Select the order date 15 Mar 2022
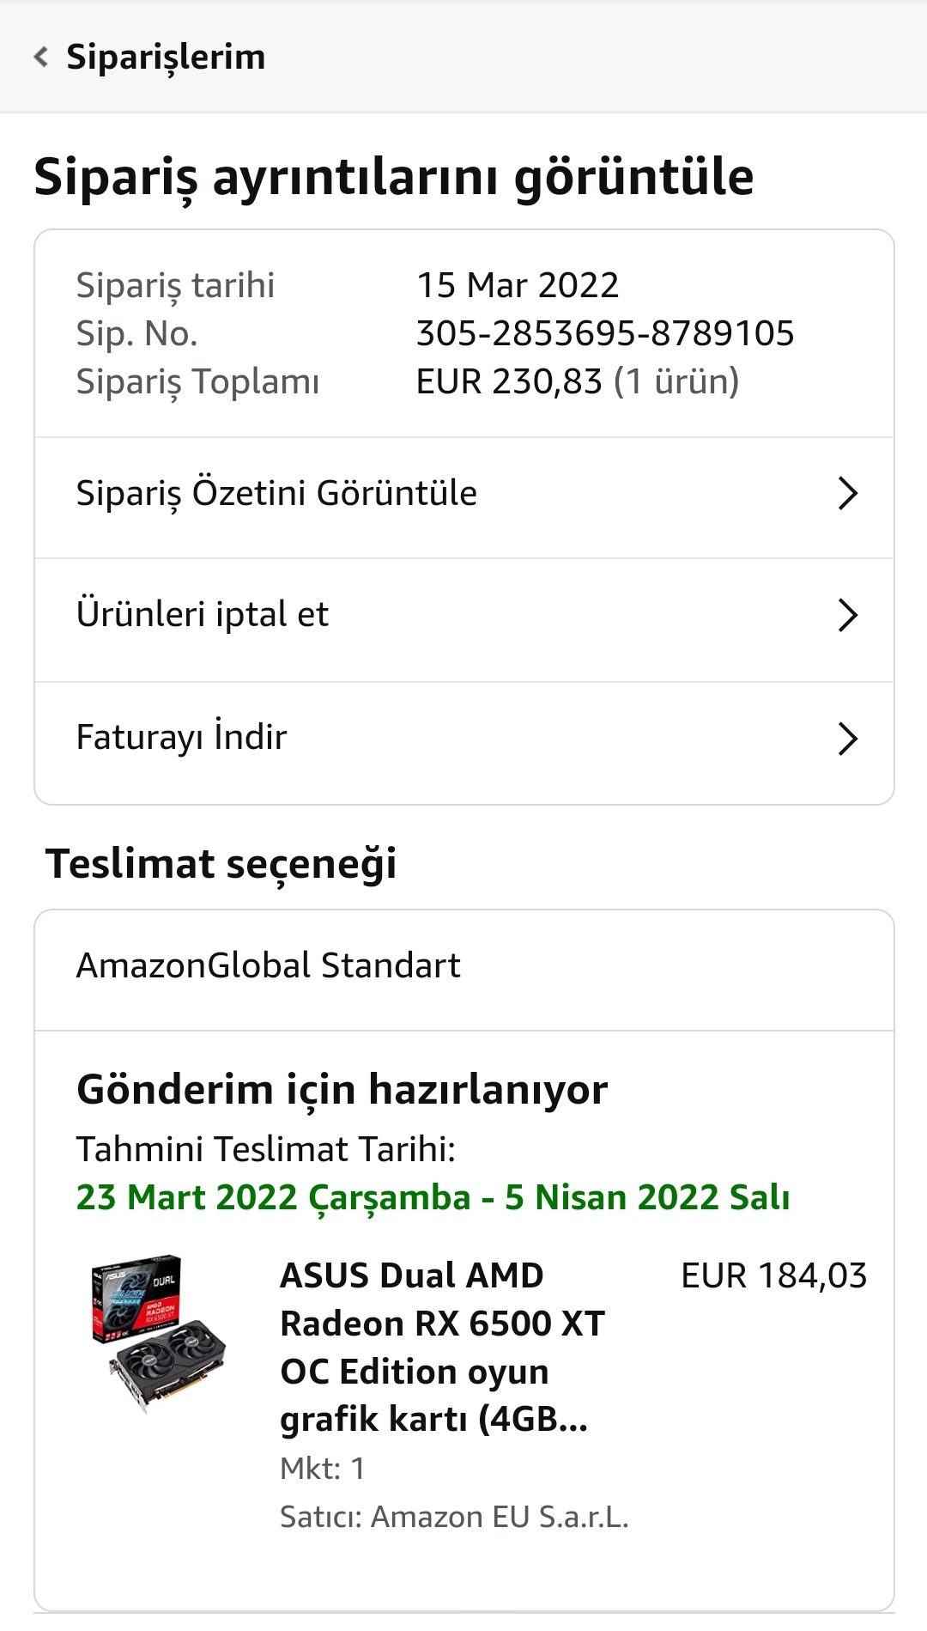 (517, 285)
